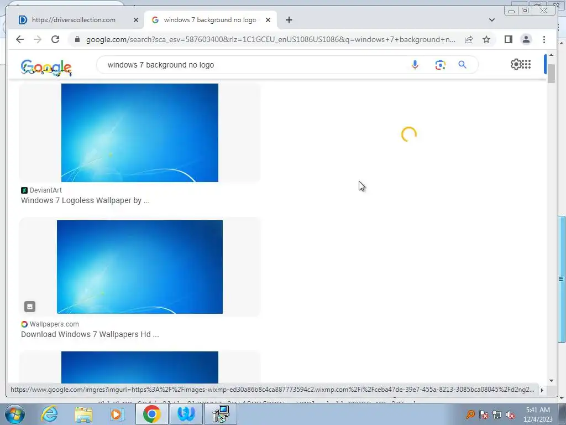This screenshot has width=566, height=425.
Task: Click the image badge icon on Wallpapers.com result
Action: (30, 307)
